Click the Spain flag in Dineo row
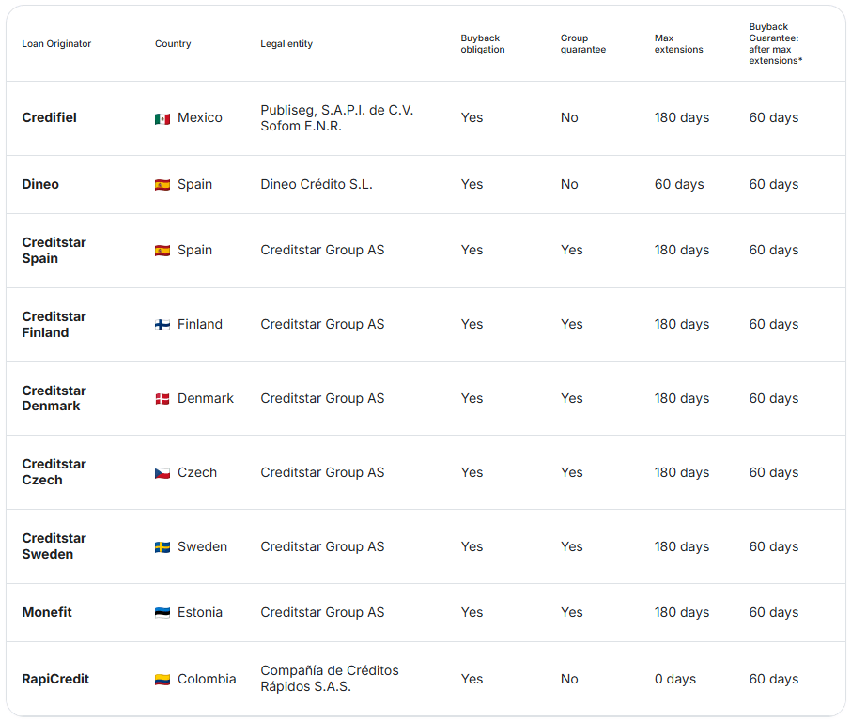This screenshot has width=851, height=721. (x=162, y=185)
